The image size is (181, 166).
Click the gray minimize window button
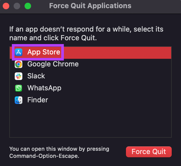17,6
